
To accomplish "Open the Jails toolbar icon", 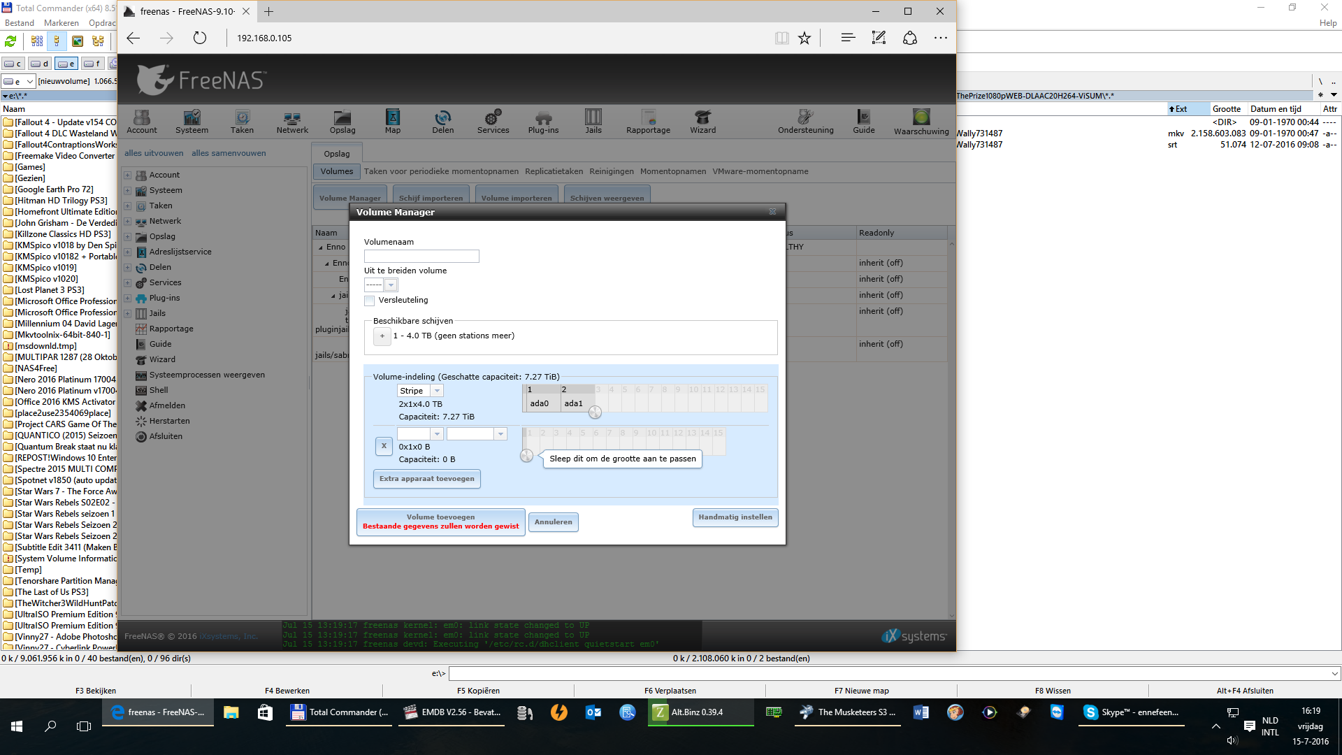I will 593,121.
